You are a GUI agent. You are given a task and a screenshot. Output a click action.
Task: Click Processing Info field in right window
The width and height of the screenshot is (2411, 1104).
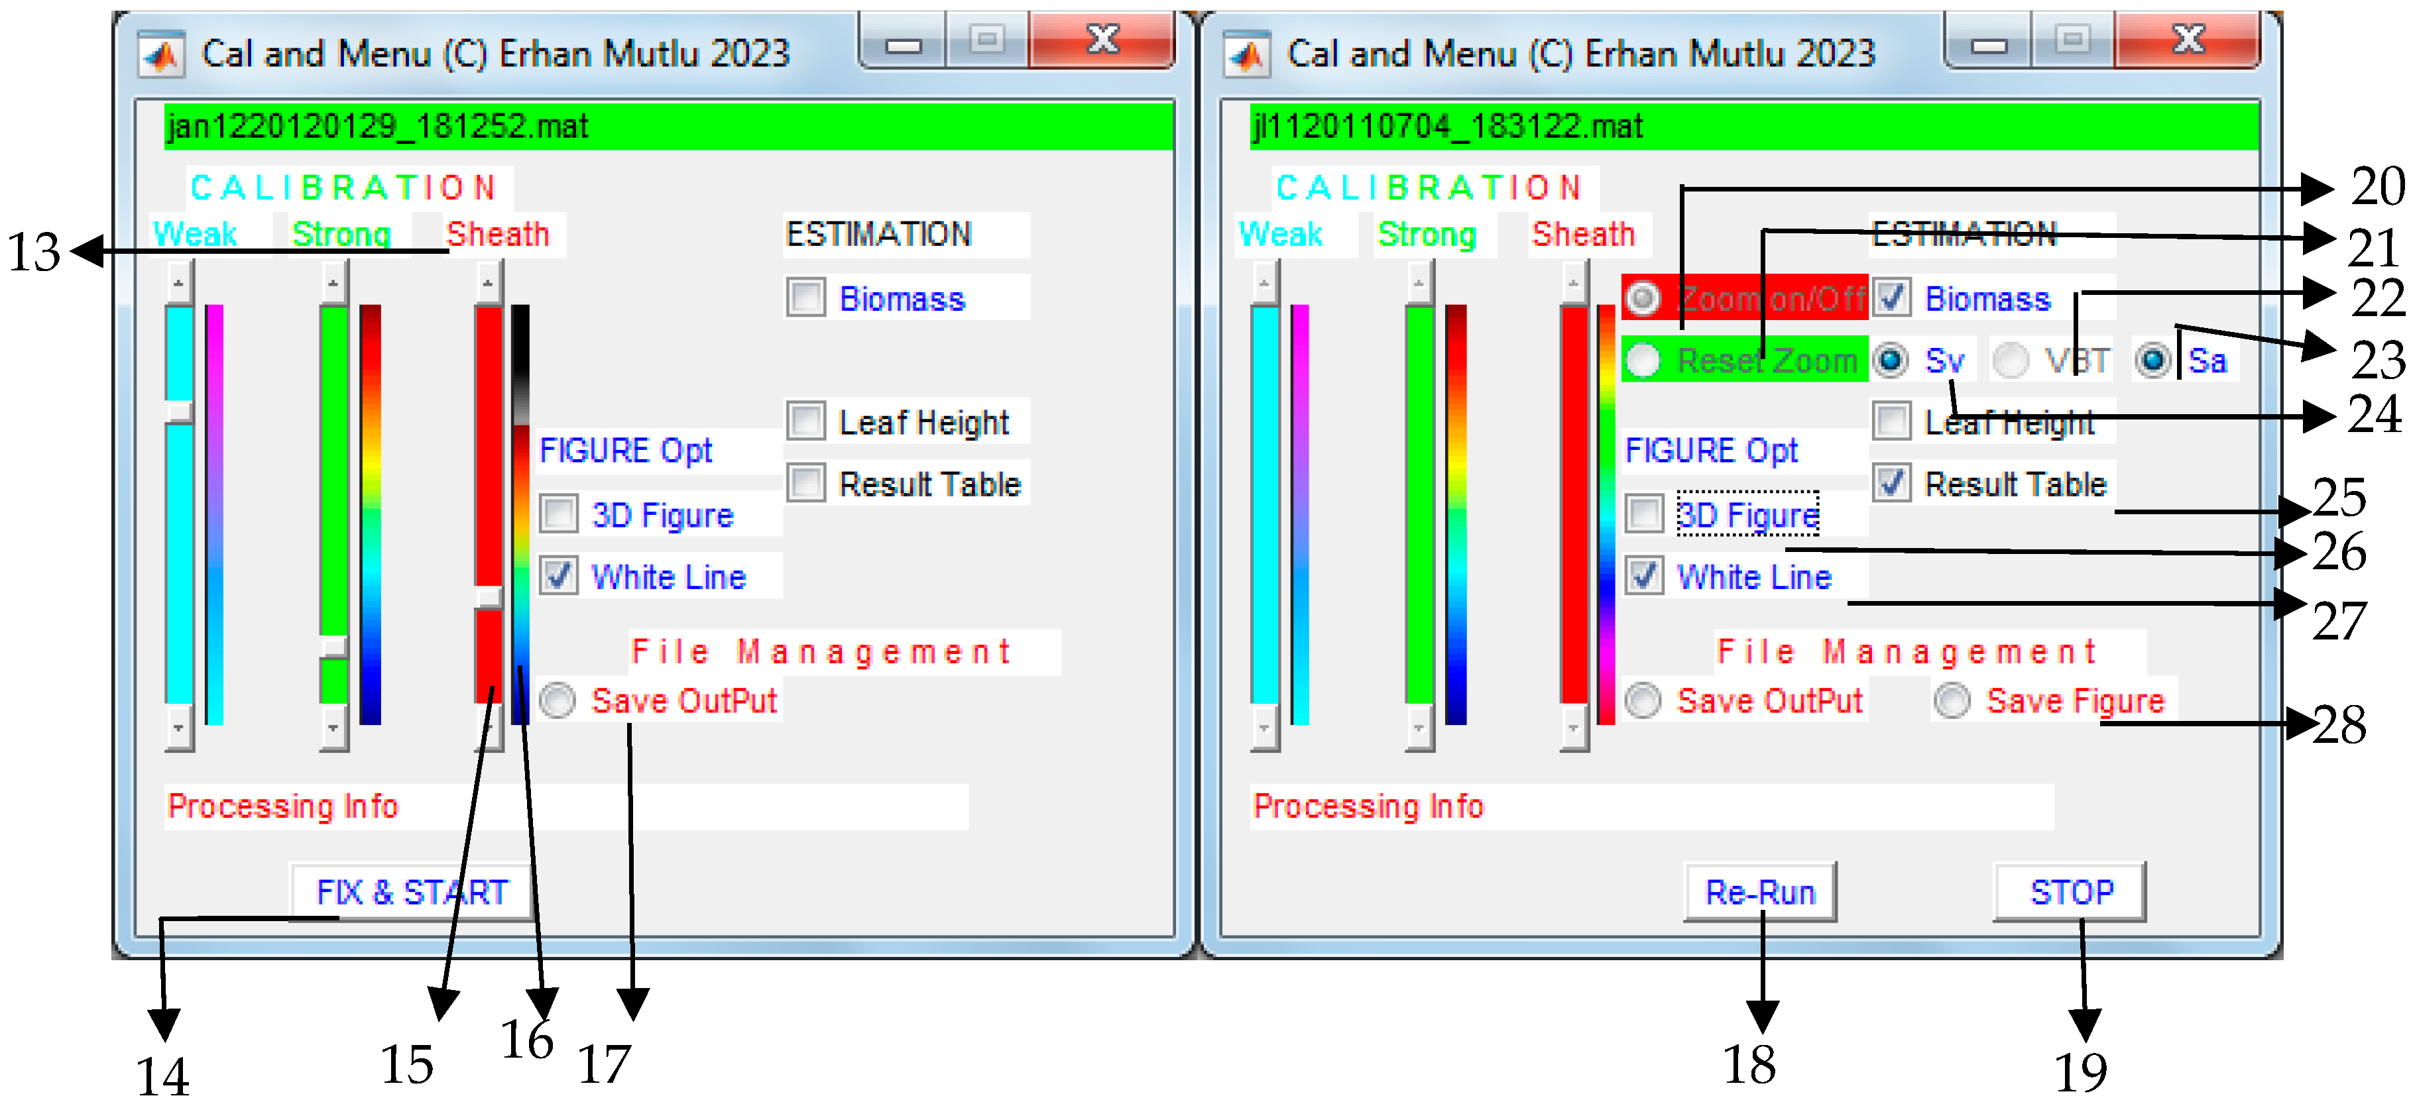point(1652,806)
